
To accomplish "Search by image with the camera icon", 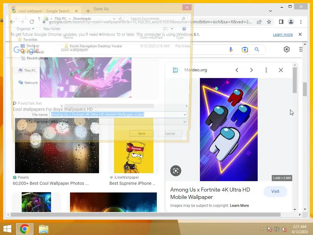I will 245,49.
